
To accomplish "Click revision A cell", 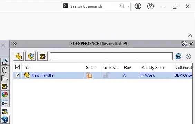I will point(130,75).
